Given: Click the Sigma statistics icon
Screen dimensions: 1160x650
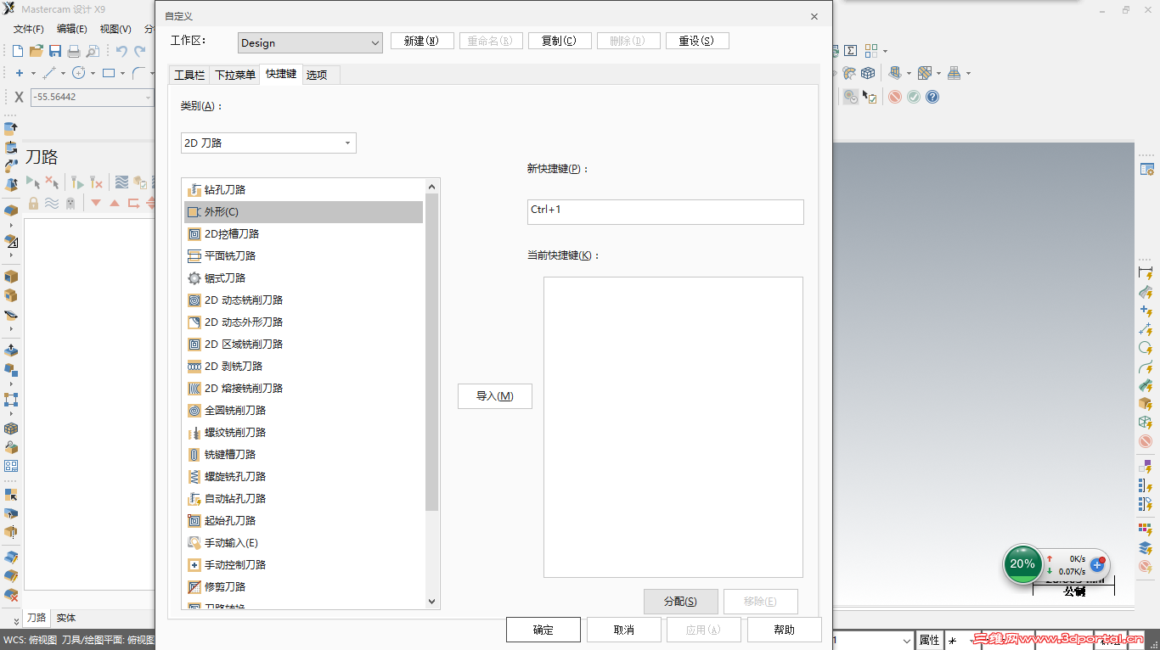Looking at the screenshot, I should point(850,51).
